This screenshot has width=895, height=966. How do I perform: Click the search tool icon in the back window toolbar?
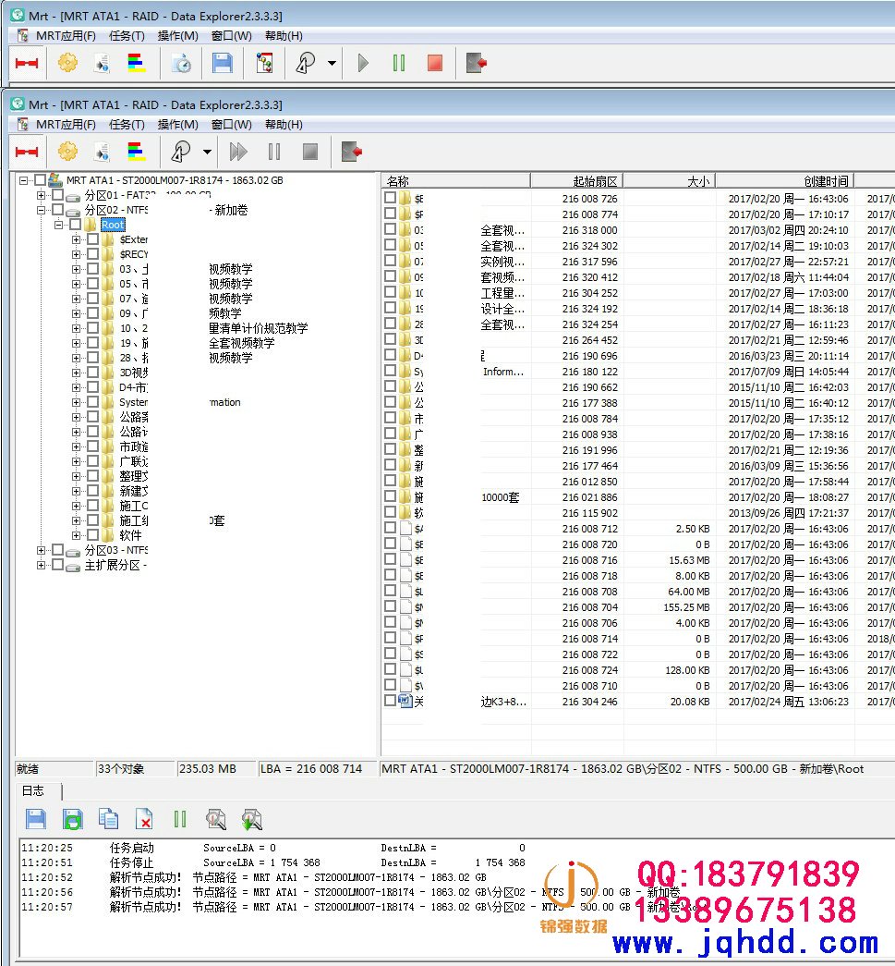pos(306,63)
